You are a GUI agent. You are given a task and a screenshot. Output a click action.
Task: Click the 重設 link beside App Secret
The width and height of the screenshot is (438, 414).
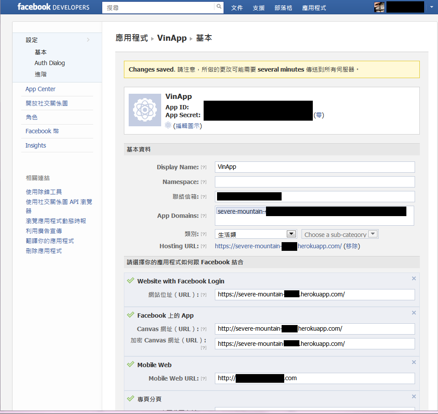pos(319,115)
